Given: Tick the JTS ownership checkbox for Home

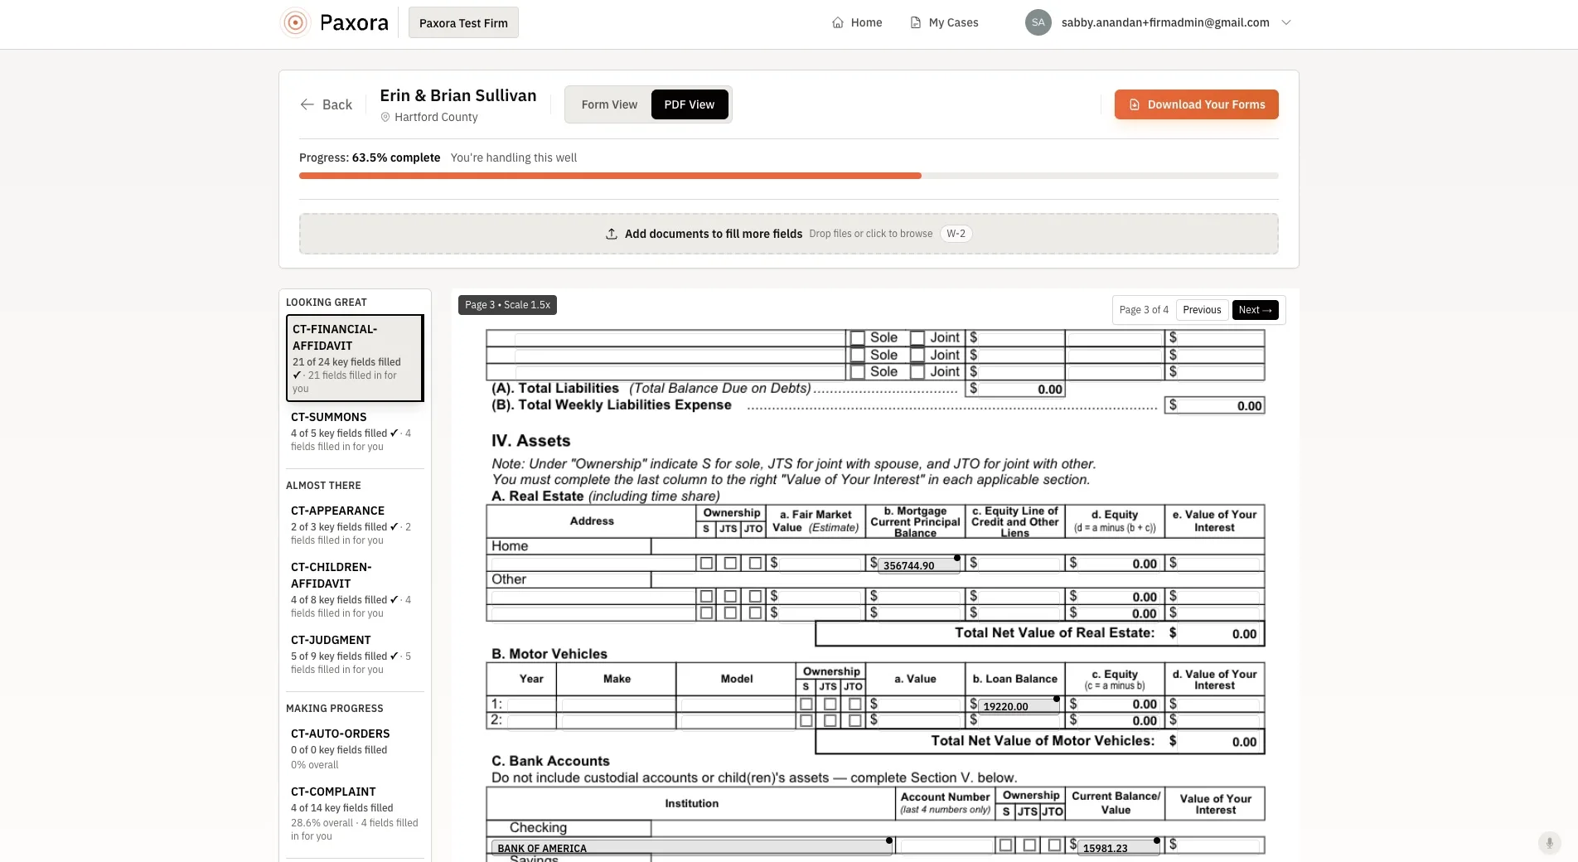Looking at the screenshot, I should click(x=730, y=564).
